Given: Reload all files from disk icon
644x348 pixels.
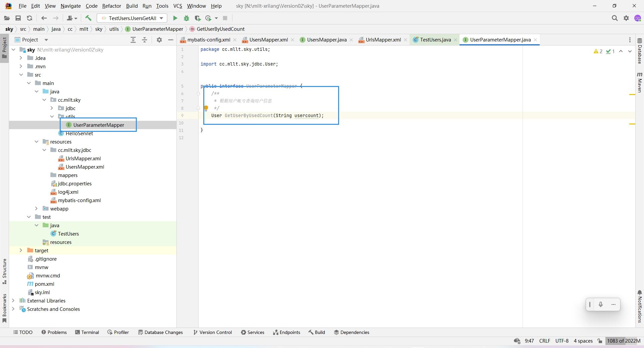Looking at the screenshot, I should tap(30, 18).
